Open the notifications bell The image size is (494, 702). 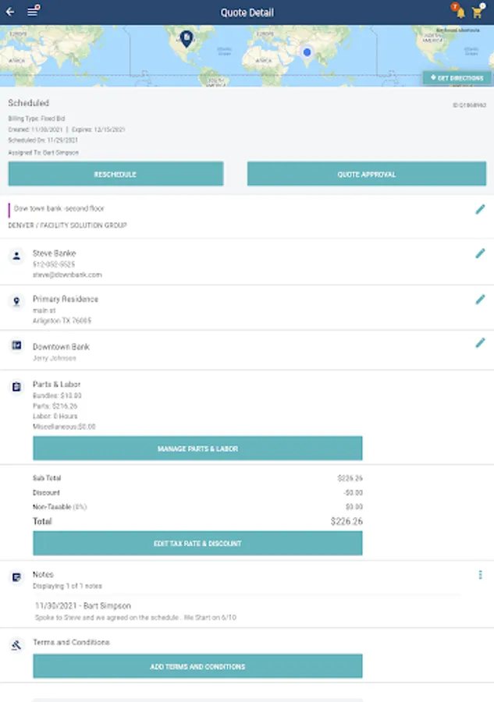point(460,12)
